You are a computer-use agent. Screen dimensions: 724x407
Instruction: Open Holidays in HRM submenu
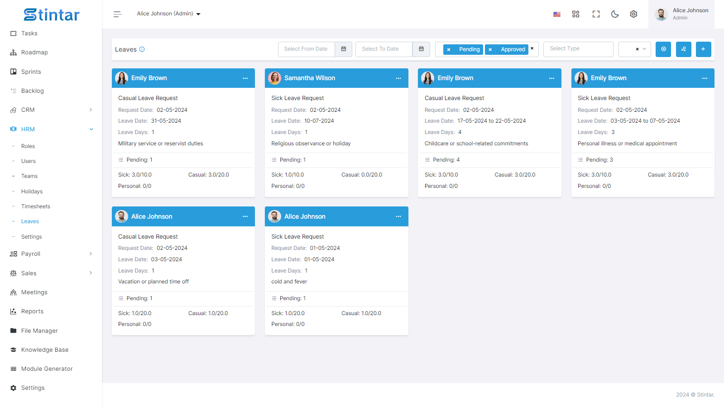32,192
